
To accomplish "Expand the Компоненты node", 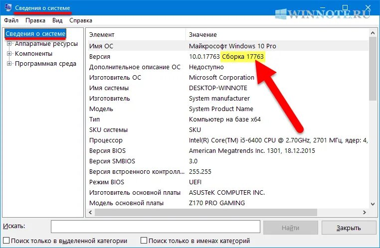I will coord(9,53).
